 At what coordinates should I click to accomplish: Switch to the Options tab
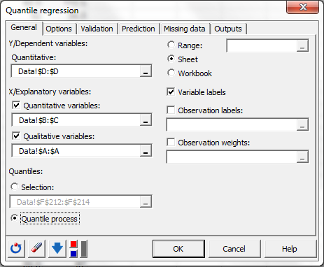pos(59,29)
